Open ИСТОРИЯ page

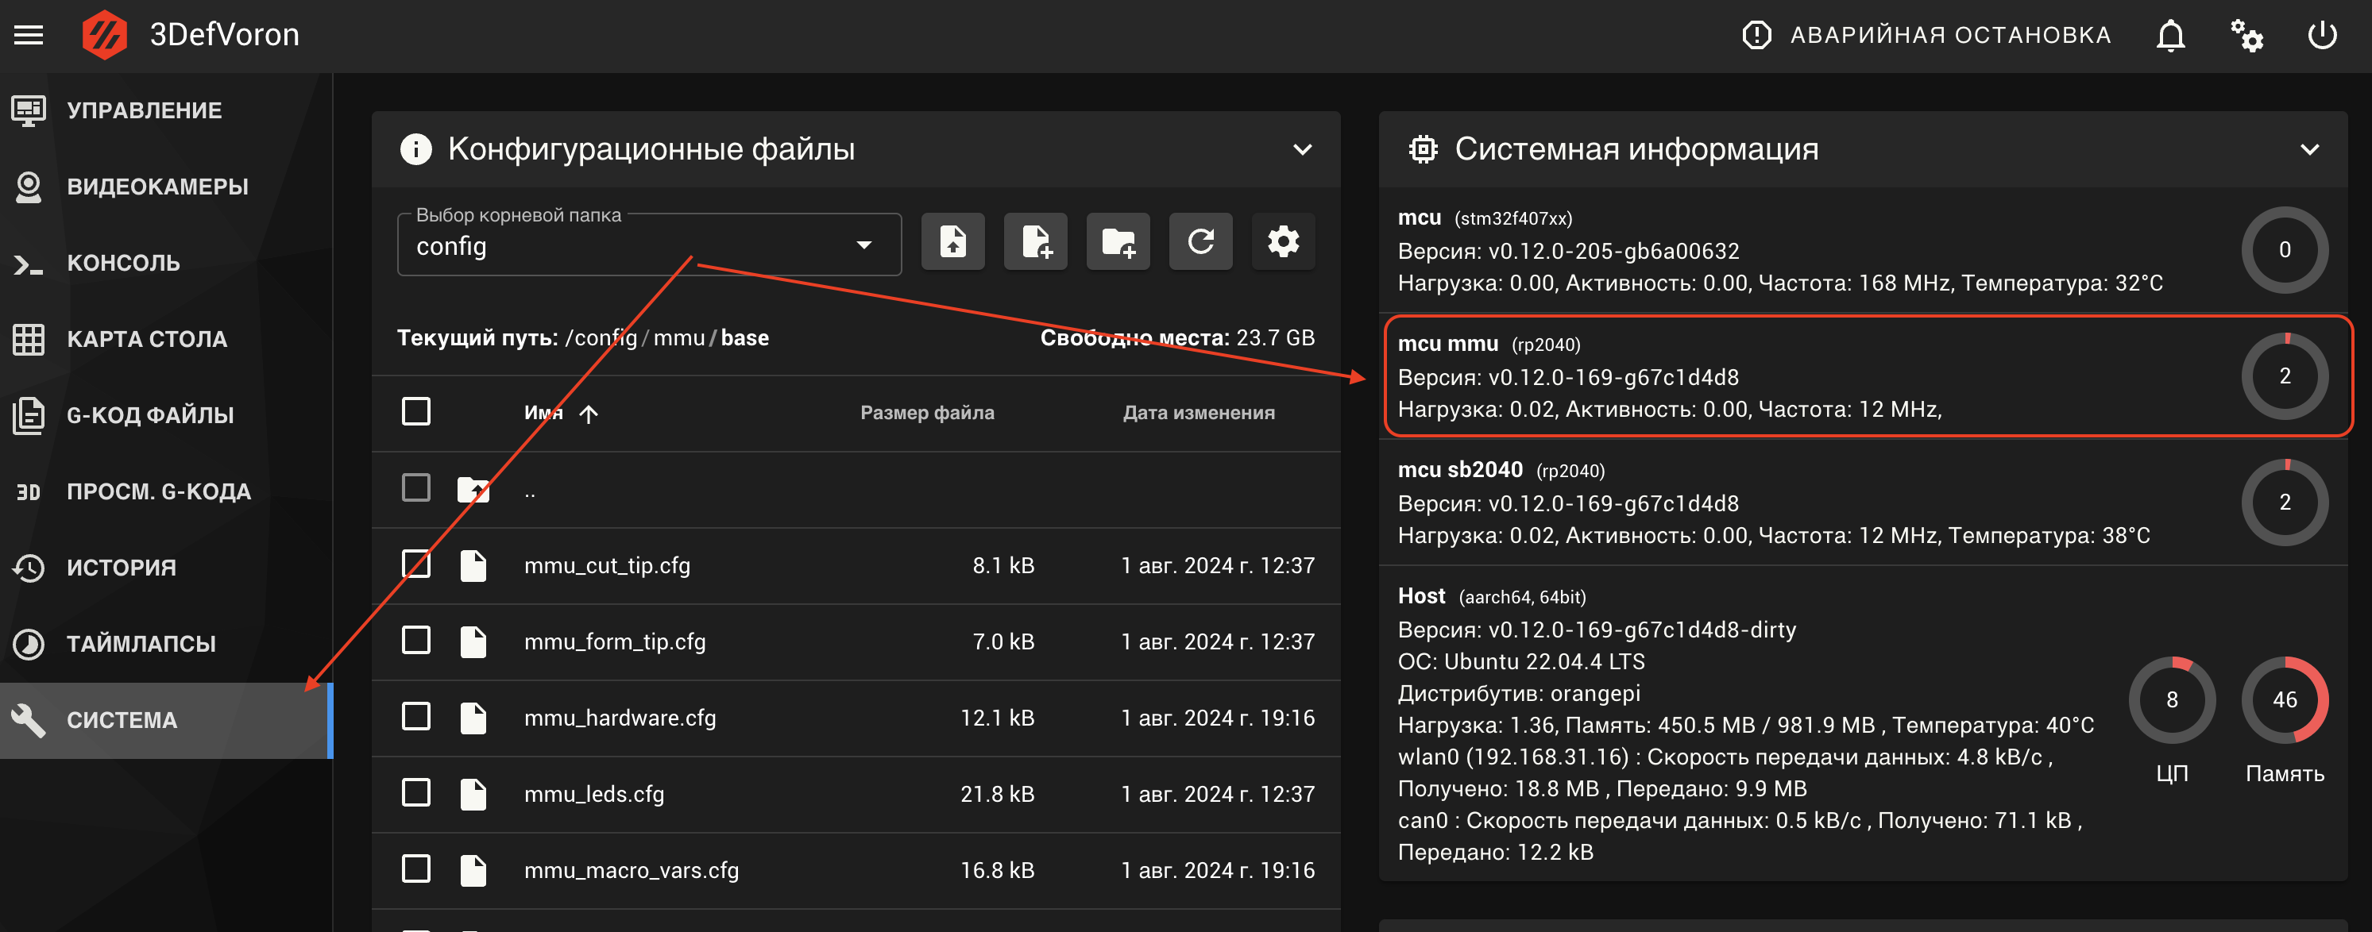coord(166,568)
